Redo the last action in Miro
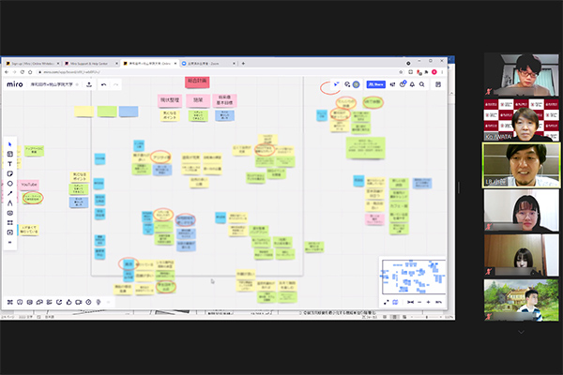This screenshot has width=563, height=375. tap(115, 84)
